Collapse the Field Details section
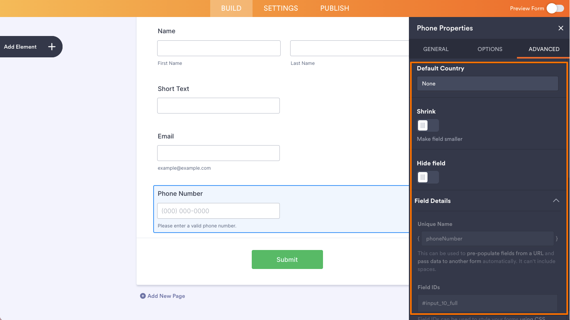Viewport: 570px width, 320px height. [x=556, y=201]
